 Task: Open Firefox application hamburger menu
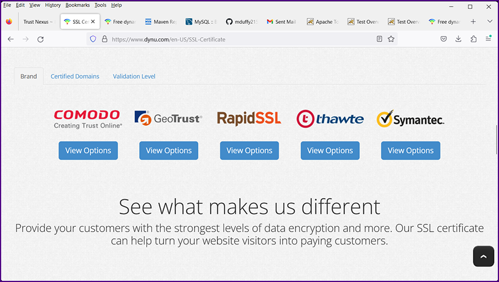pos(488,39)
